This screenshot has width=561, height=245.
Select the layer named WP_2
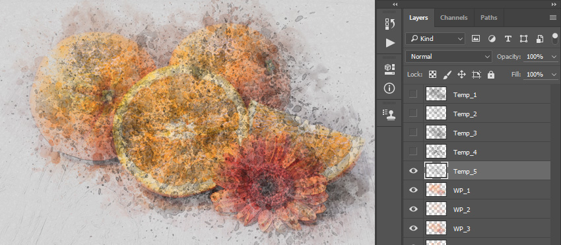[x=461, y=210]
